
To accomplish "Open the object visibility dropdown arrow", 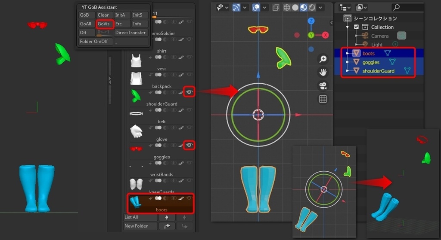I will tap(227, 8).
